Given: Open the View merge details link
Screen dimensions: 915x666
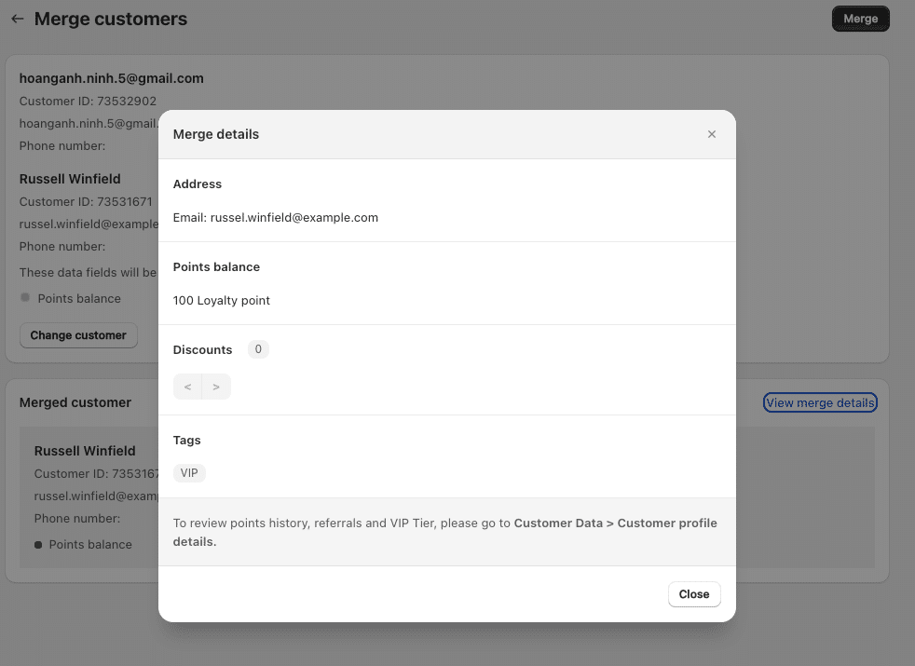Looking at the screenshot, I should coord(820,402).
